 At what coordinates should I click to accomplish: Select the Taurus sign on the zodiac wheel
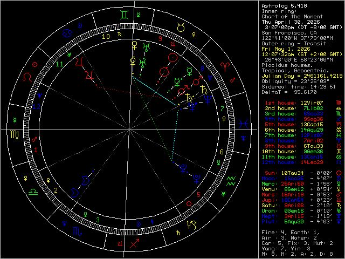click(181, 26)
